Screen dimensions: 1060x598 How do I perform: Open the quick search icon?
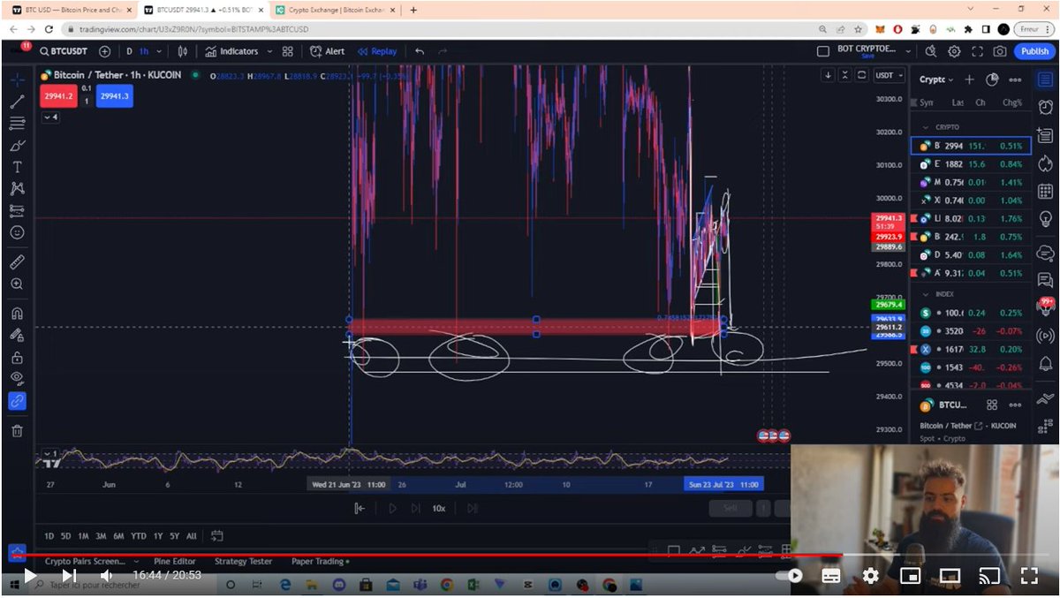point(931,51)
